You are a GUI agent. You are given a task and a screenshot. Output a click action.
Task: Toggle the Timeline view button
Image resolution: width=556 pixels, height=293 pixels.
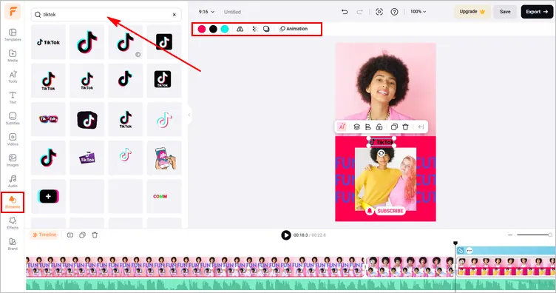pyautogui.click(x=44, y=235)
